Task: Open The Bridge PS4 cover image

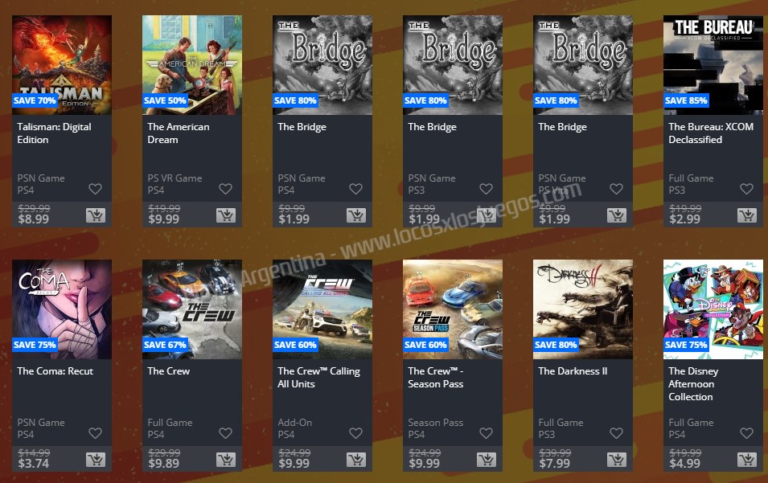Action: pos(322,65)
